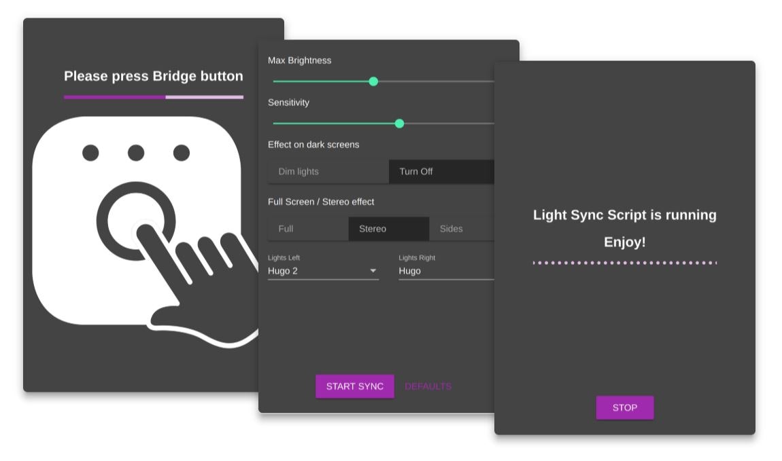The width and height of the screenshot is (782, 461).
Task: Enable the Full screen effect mode
Action: (x=307, y=229)
